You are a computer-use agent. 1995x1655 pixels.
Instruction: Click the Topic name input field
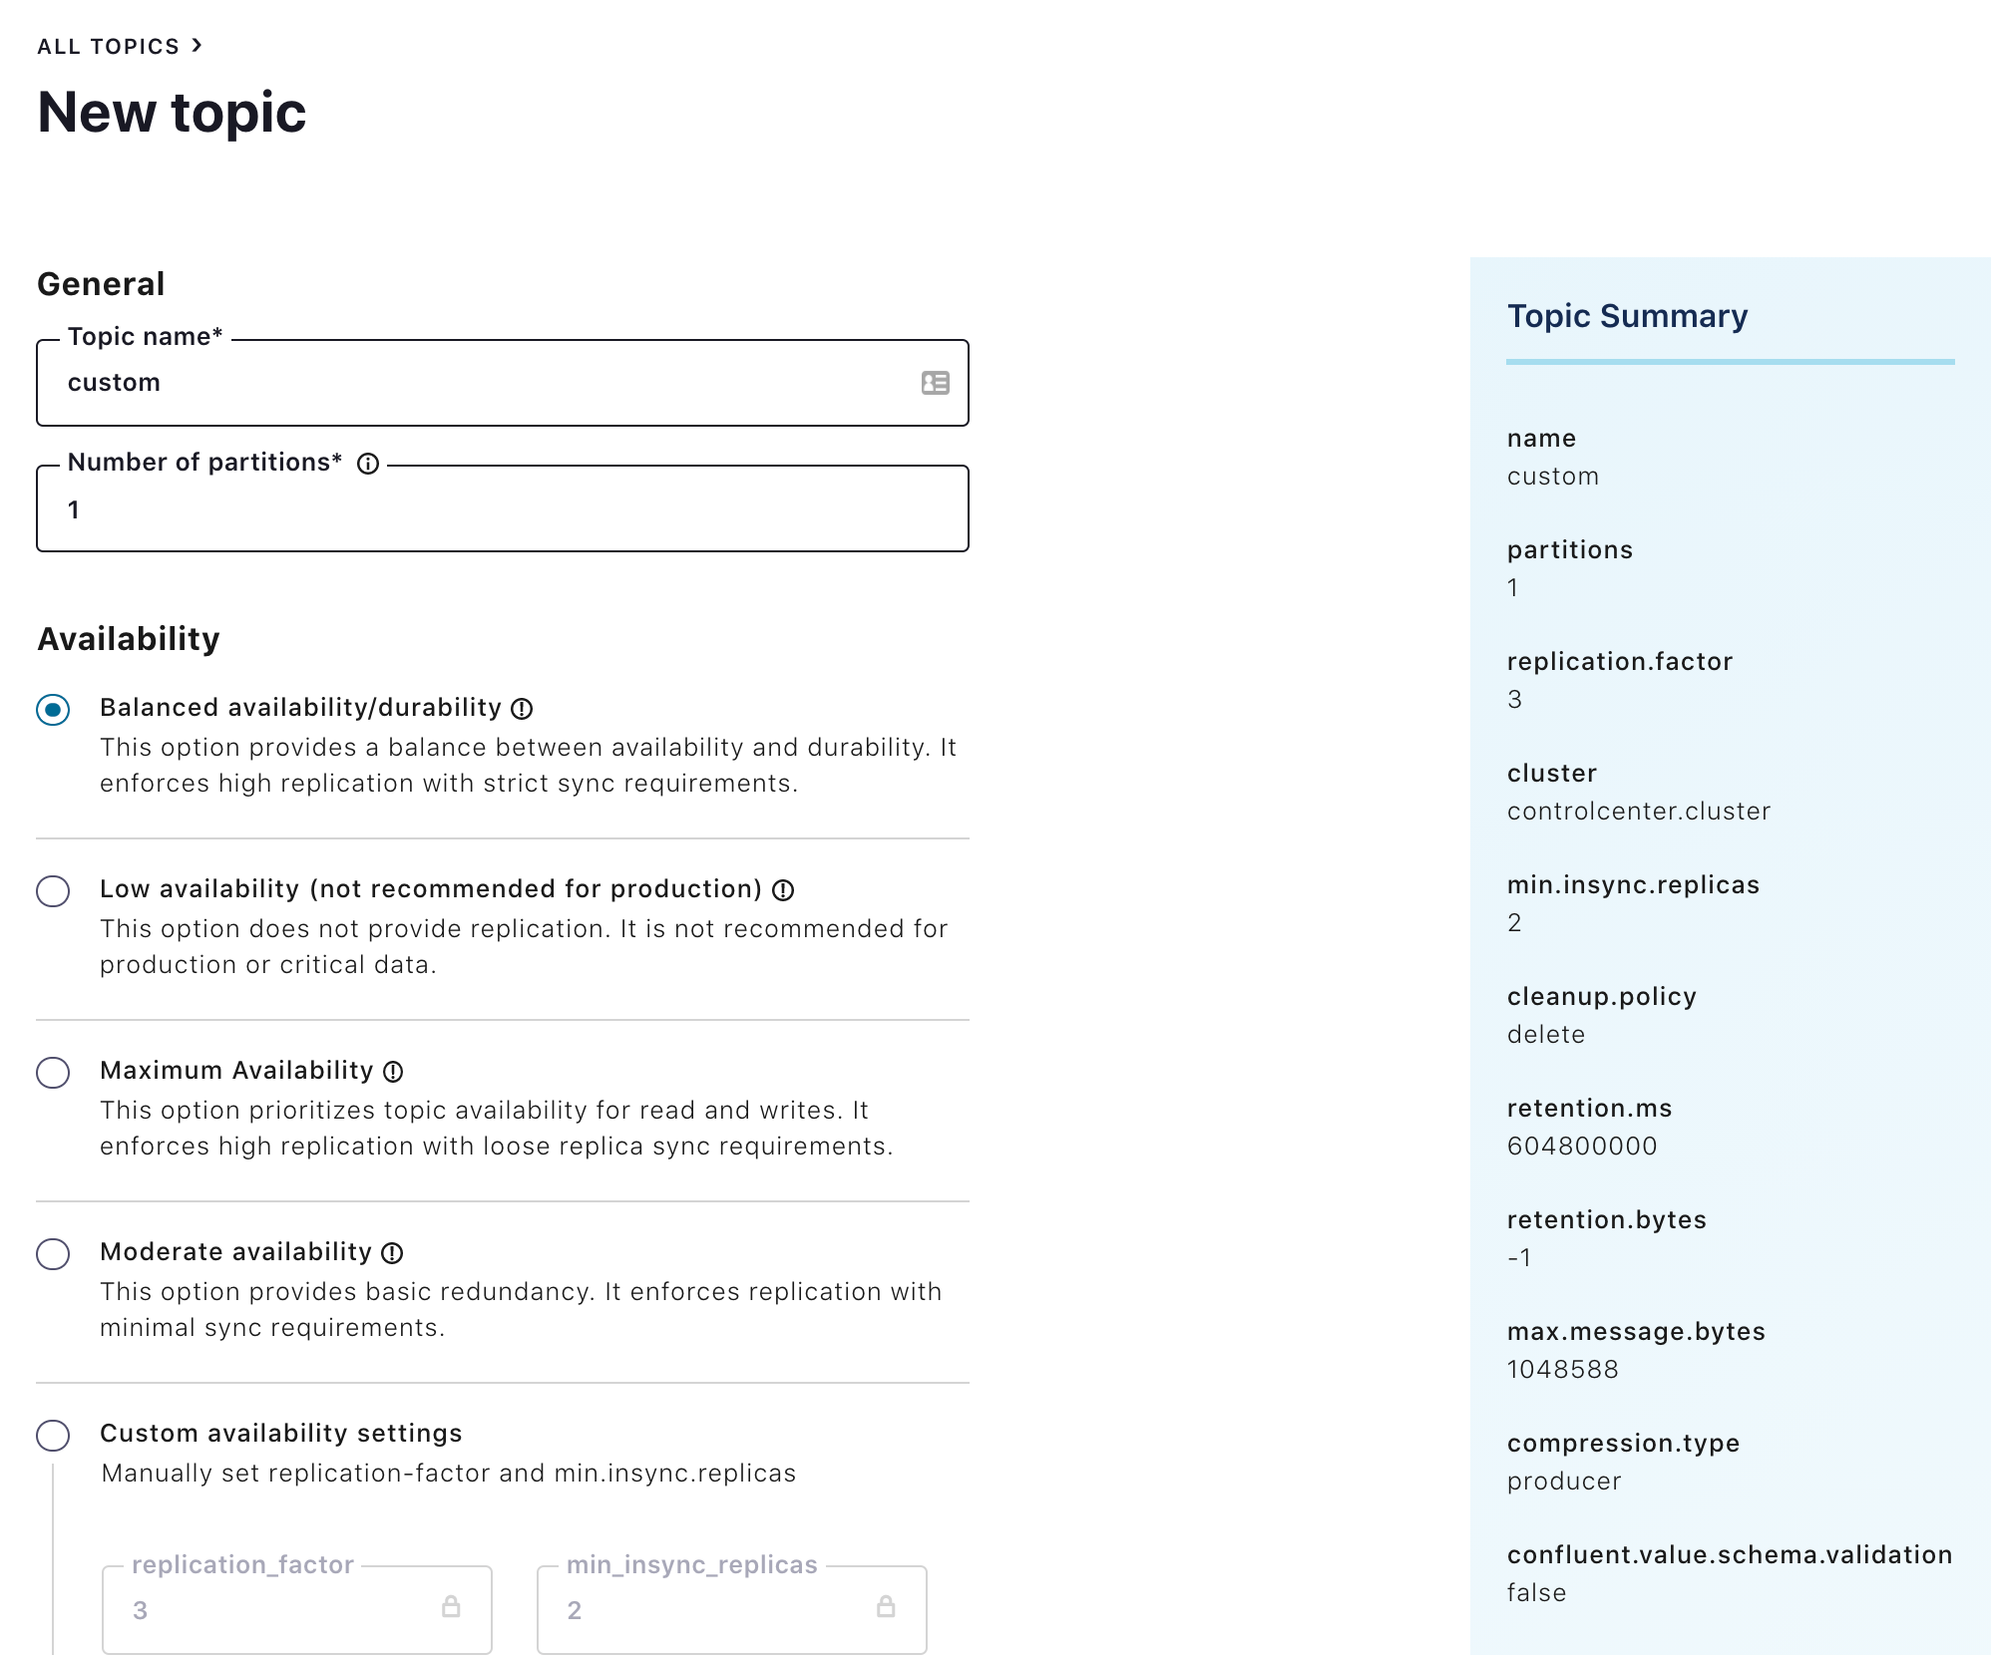(503, 383)
